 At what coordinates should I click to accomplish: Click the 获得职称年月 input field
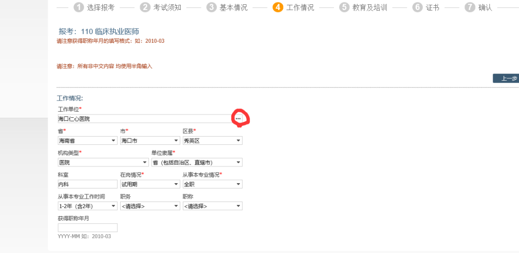87,228
